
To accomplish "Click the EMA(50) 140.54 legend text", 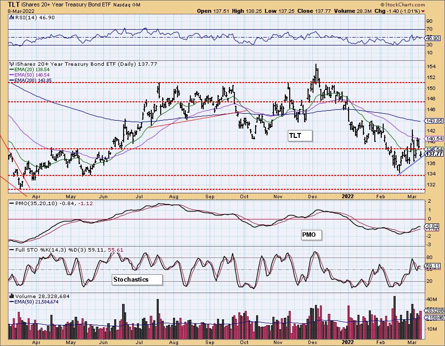I will tap(33, 75).
